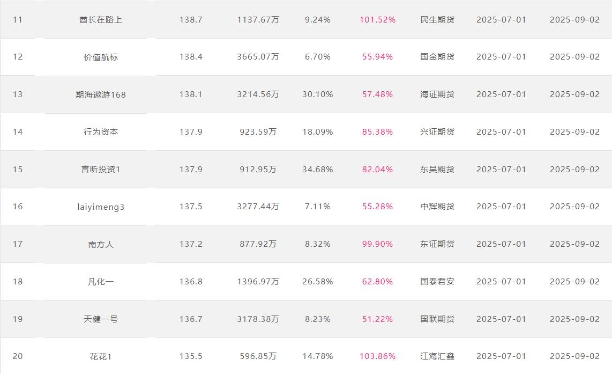
Task: Click the 101.52% return value
Action: [377, 19]
